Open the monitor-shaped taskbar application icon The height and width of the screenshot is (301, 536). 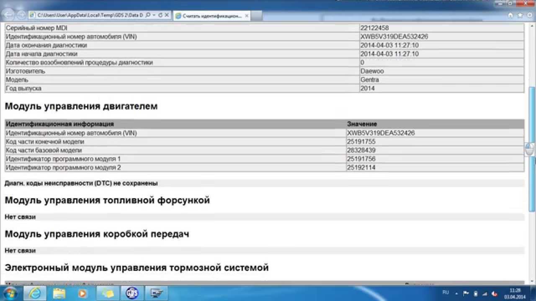(x=157, y=293)
